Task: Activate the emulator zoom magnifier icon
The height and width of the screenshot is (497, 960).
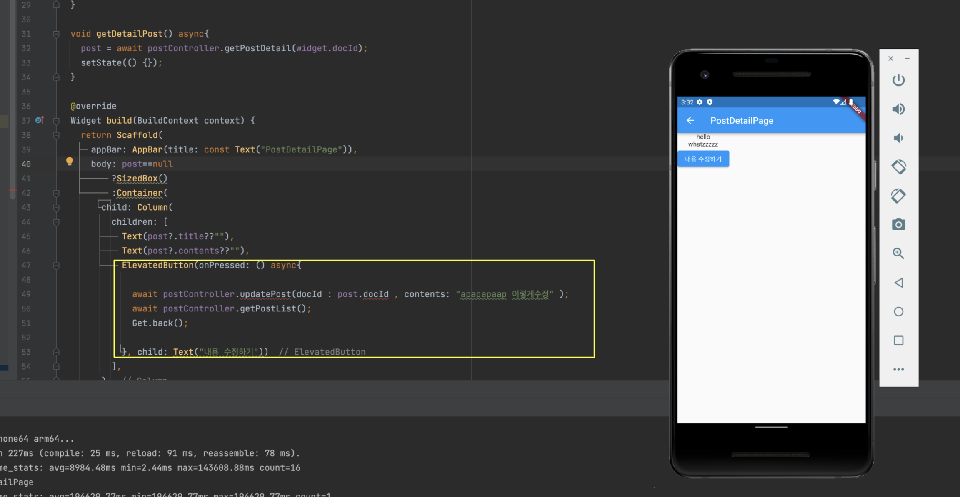Action: 898,253
